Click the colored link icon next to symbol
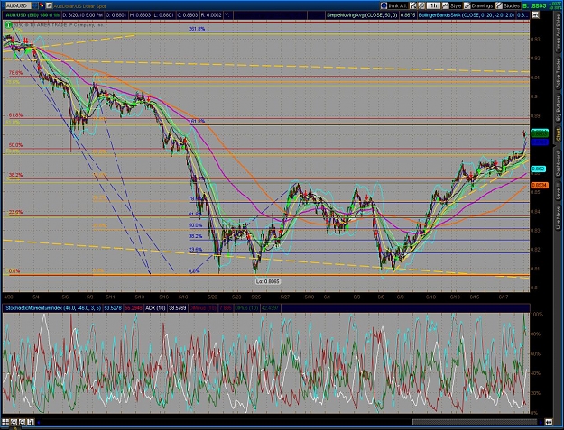Viewport: 564px width, 430px height. click(42, 5)
